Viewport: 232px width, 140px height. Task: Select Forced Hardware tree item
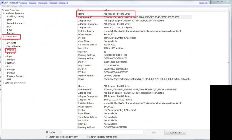pyautogui.click(x=15, y=23)
